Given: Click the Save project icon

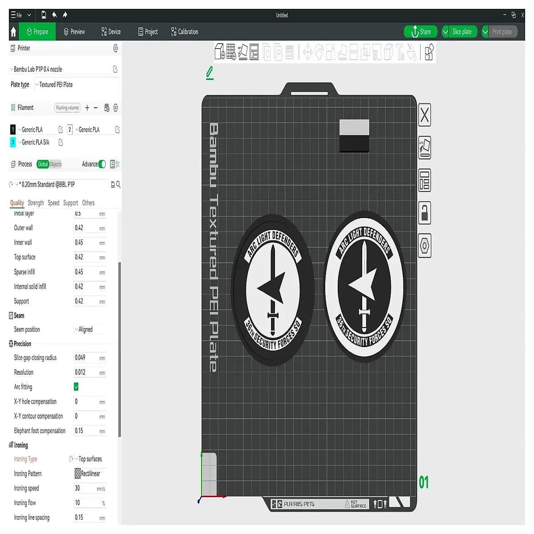Looking at the screenshot, I should pos(44,15).
